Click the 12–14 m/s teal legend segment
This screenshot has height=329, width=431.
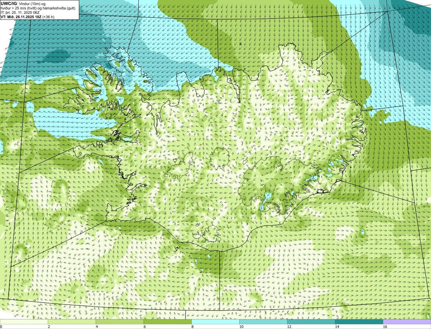click(311, 322)
